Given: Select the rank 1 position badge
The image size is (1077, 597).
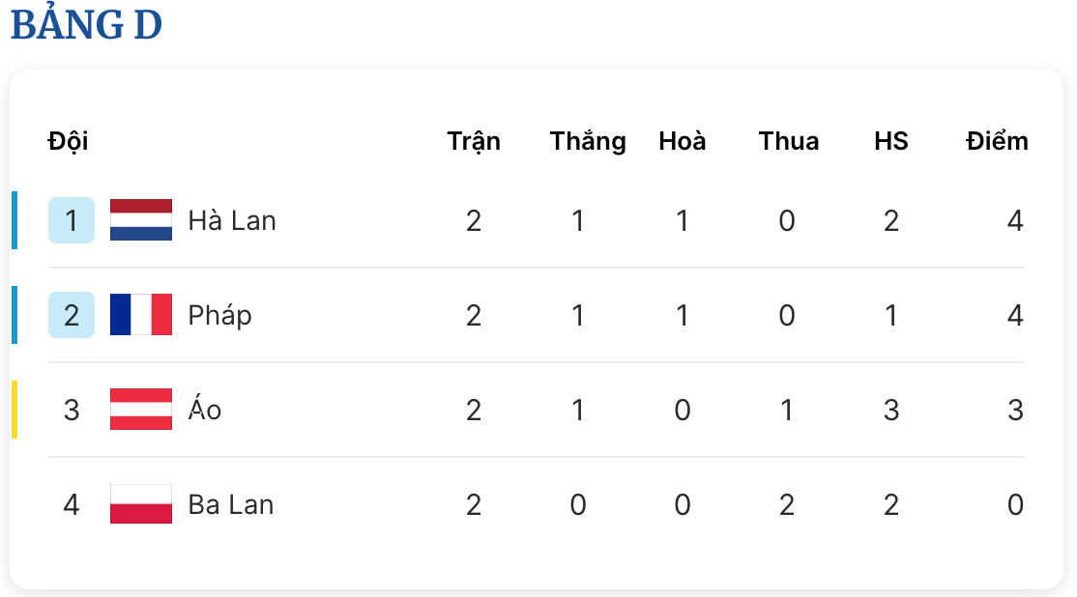Looking at the screenshot, I should (72, 220).
